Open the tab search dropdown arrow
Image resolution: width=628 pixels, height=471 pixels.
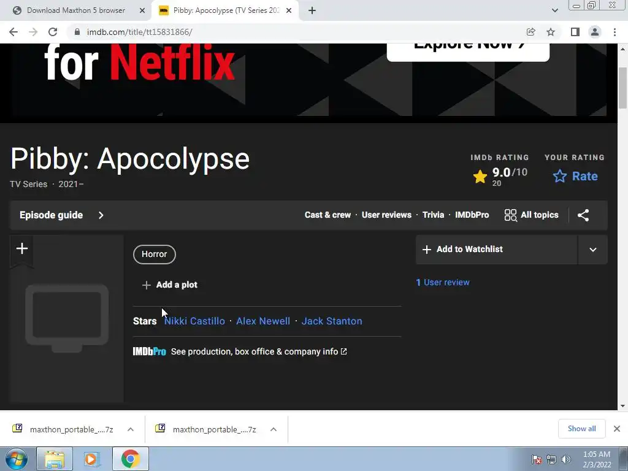click(554, 10)
